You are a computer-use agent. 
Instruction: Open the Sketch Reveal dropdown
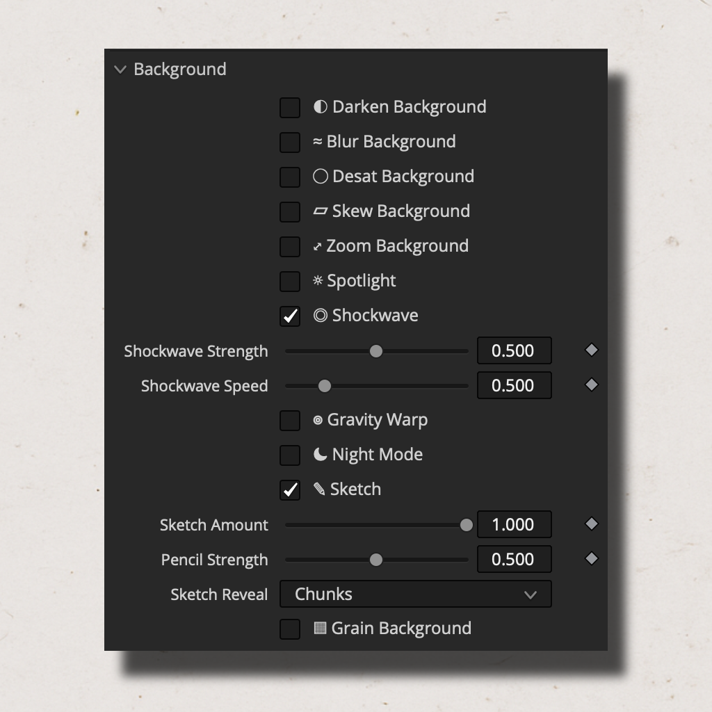click(x=416, y=594)
